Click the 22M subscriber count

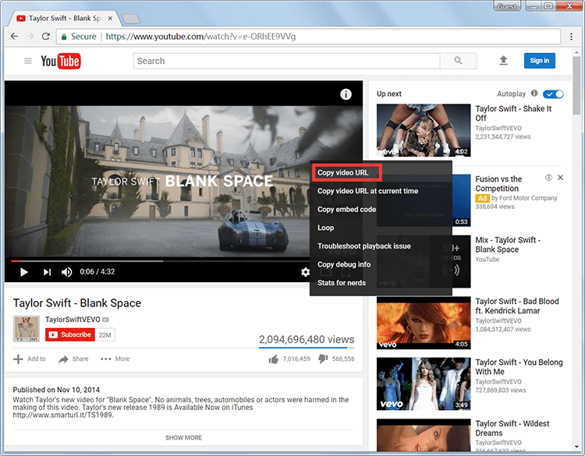point(105,335)
